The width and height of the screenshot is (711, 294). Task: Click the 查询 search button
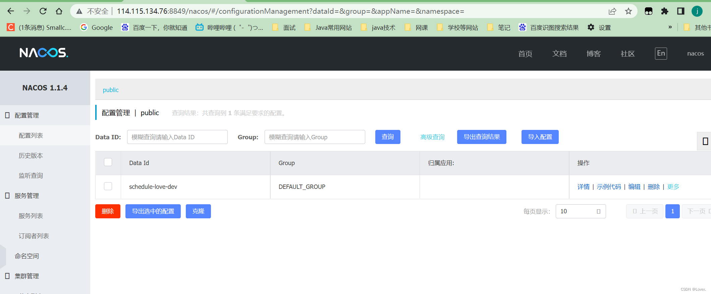click(388, 137)
